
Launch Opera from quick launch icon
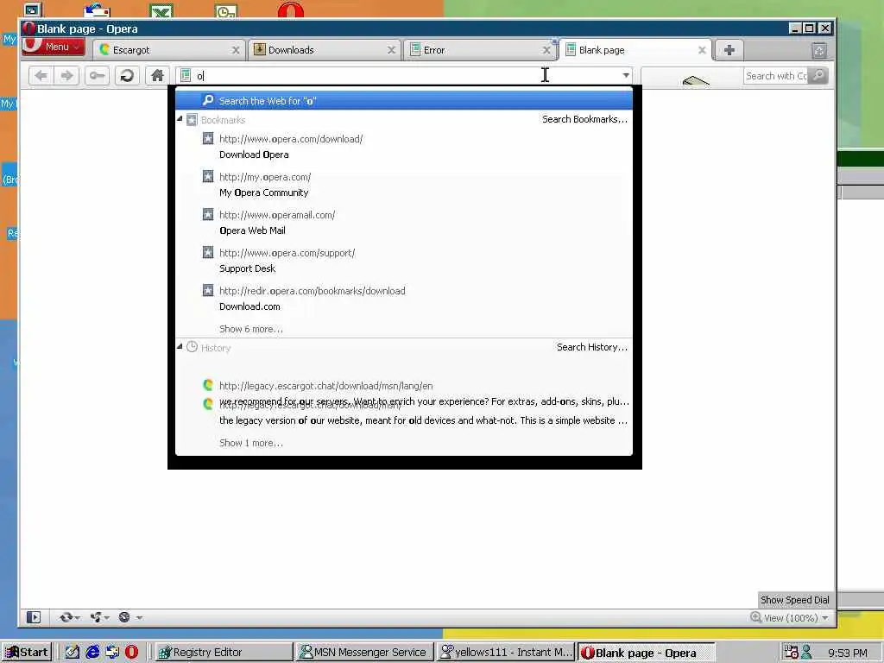pyautogui.click(x=131, y=653)
